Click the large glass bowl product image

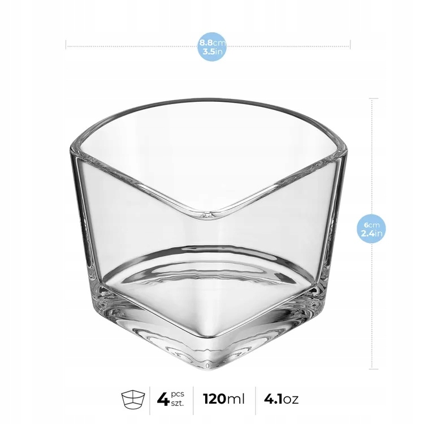208,234
